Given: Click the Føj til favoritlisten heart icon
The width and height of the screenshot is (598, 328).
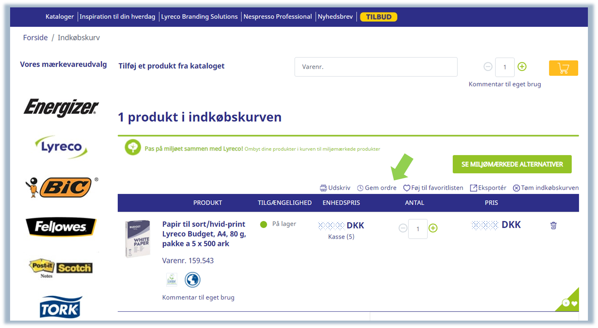Looking at the screenshot, I should 406,188.
